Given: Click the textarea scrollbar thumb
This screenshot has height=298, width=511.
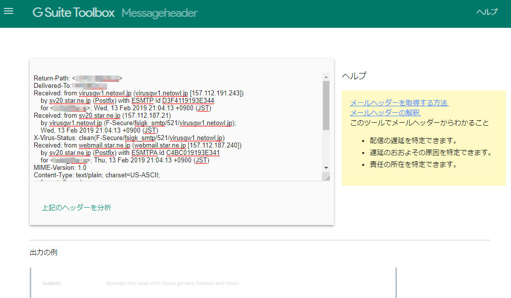Looking at the screenshot, I should pyautogui.click(x=326, y=105).
